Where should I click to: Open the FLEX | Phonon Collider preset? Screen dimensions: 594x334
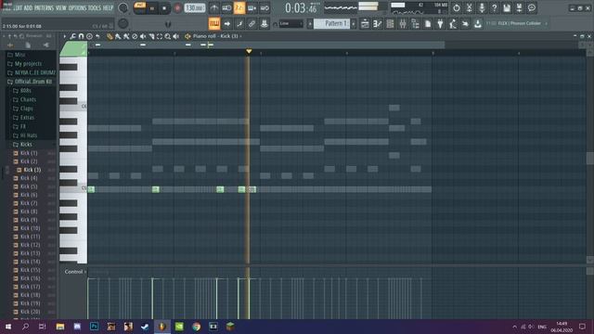517,23
